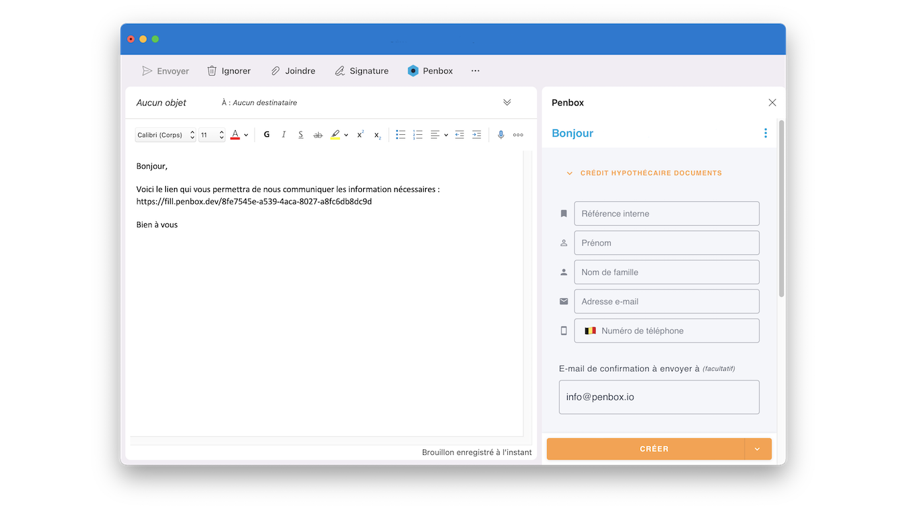This screenshot has height=510, width=907.
Task: Click the Référence interne field
Action: tap(667, 214)
